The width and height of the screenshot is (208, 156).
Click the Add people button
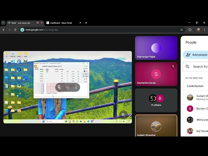click(x=195, y=55)
